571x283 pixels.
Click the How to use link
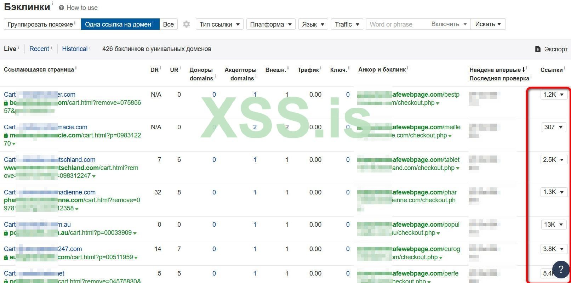tap(82, 8)
